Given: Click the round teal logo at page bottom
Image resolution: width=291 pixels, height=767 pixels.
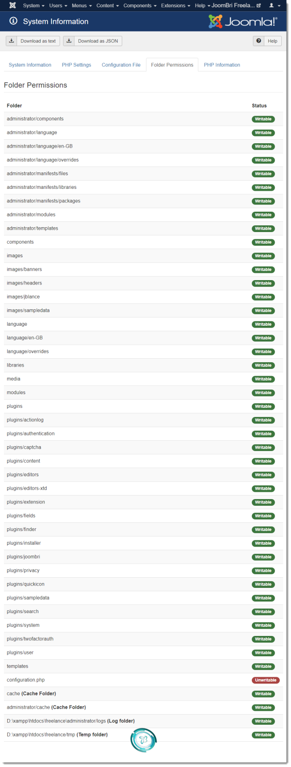Looking at the screenshot, I should (144, 740).
